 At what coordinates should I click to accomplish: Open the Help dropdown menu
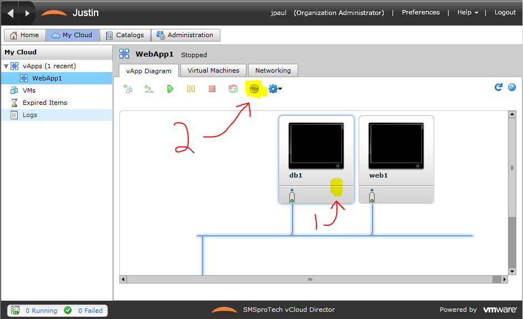[x=467, y=12]
